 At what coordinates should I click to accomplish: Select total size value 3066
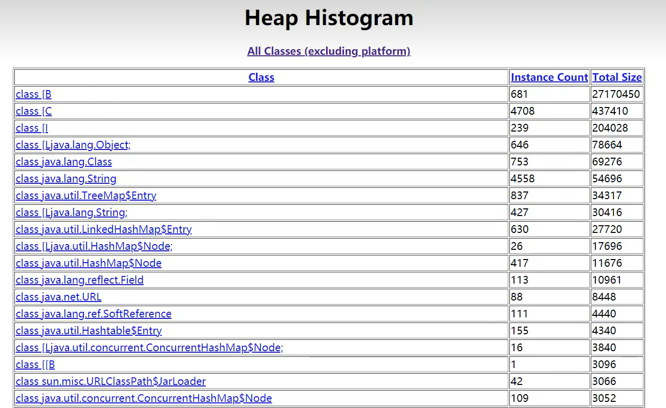[604, 381]
